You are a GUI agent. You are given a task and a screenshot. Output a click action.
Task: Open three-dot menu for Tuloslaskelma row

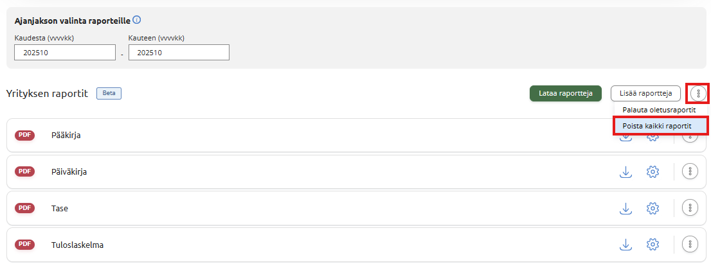tap(690, 245)
